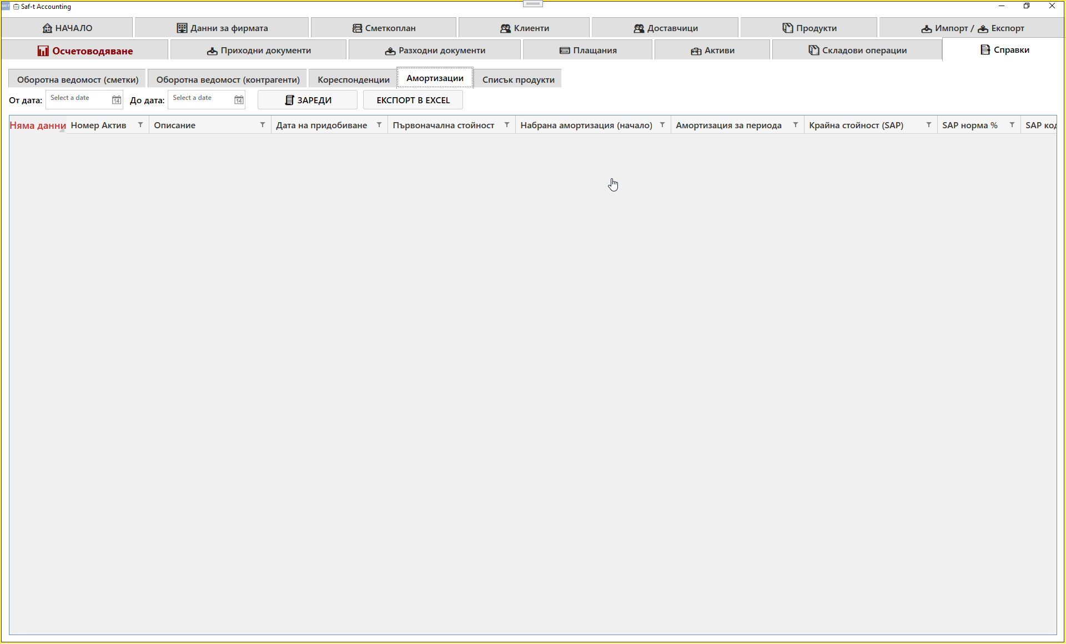Open filter for SAP норма % column
The height and width of the screenshot is (644, 1066).
[x=1012, y=125]
